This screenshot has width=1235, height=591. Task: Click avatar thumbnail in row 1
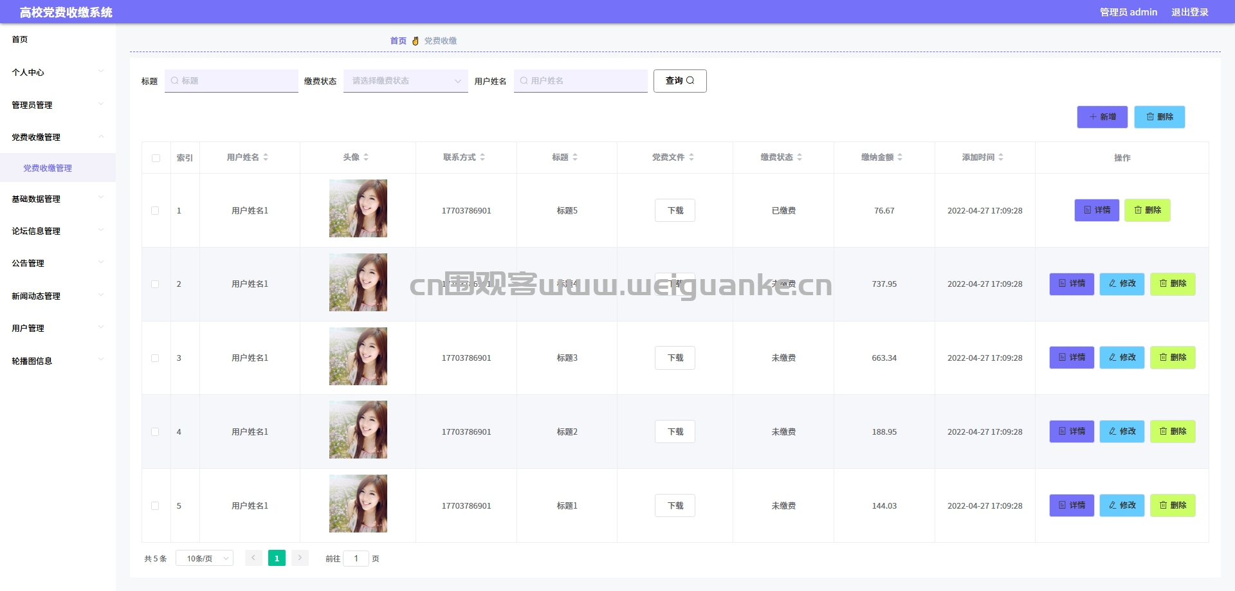click(358, 208)
